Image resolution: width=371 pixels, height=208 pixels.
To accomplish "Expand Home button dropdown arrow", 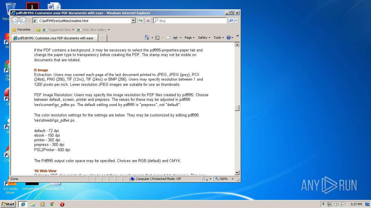I will point(152,38).
